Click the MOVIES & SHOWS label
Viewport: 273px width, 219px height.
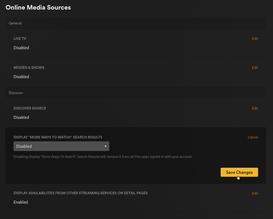29,68
